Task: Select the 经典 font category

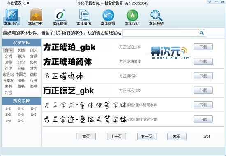Action: point(34,63)
